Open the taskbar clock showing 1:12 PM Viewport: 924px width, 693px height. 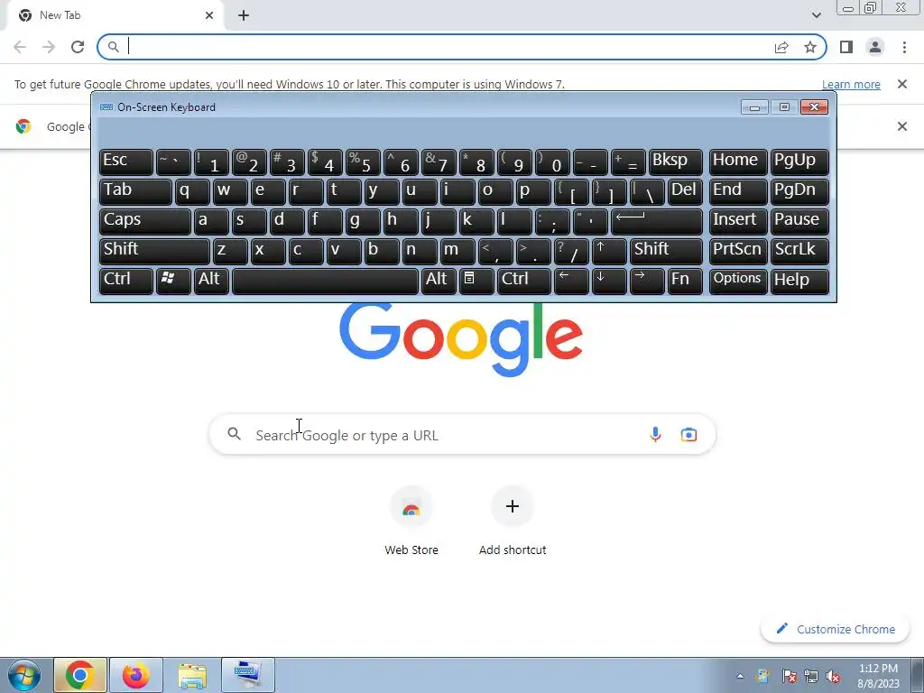pos(878,676)
